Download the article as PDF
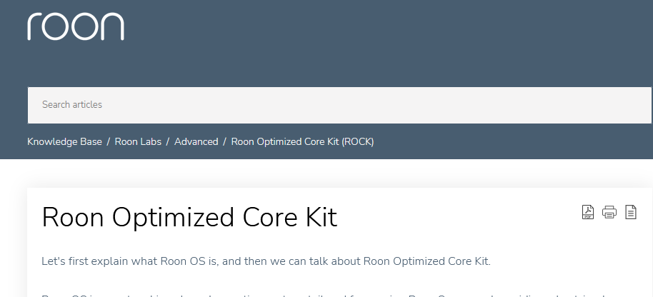The image size is (653, 297). point(587,212)
